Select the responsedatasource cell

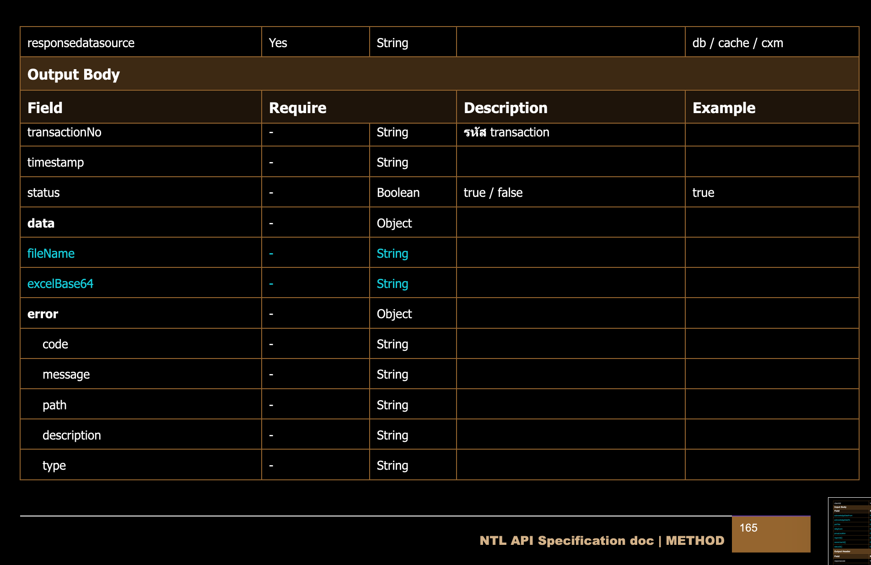pyautogui.click(x=81, y=43)
